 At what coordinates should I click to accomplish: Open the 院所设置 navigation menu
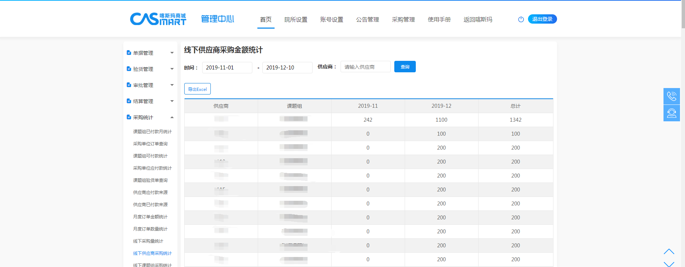tap(296, 20)
